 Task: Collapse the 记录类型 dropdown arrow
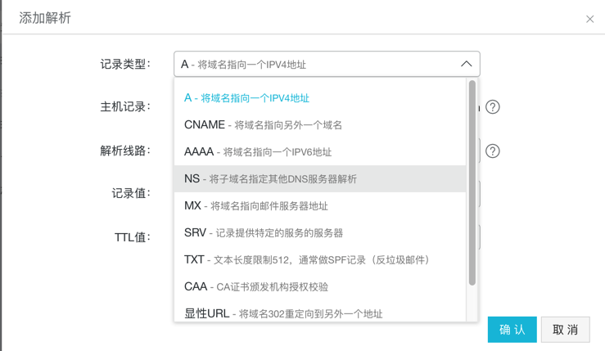[x=466, y=64]
